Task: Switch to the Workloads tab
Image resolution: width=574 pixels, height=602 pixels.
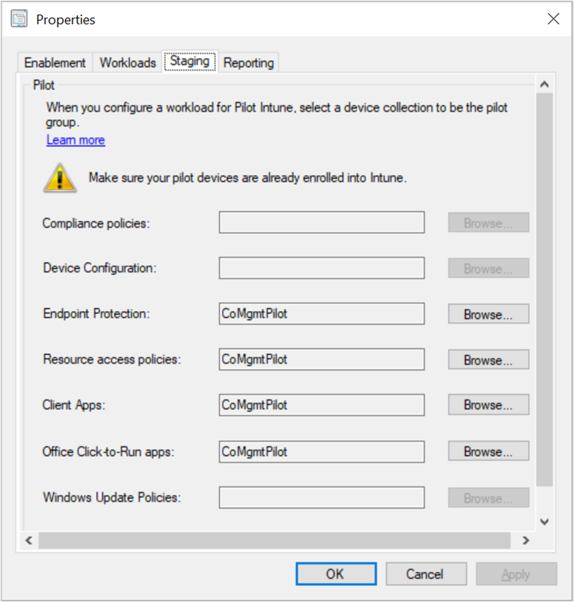Action: click(126, 62)
